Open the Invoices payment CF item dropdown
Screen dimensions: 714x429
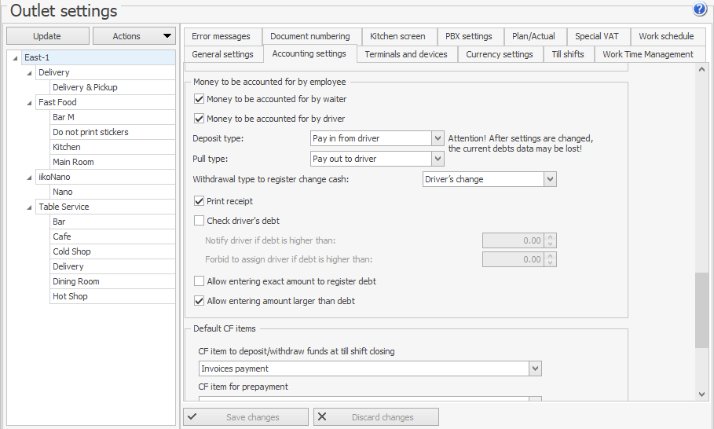[x=535, y=368]
